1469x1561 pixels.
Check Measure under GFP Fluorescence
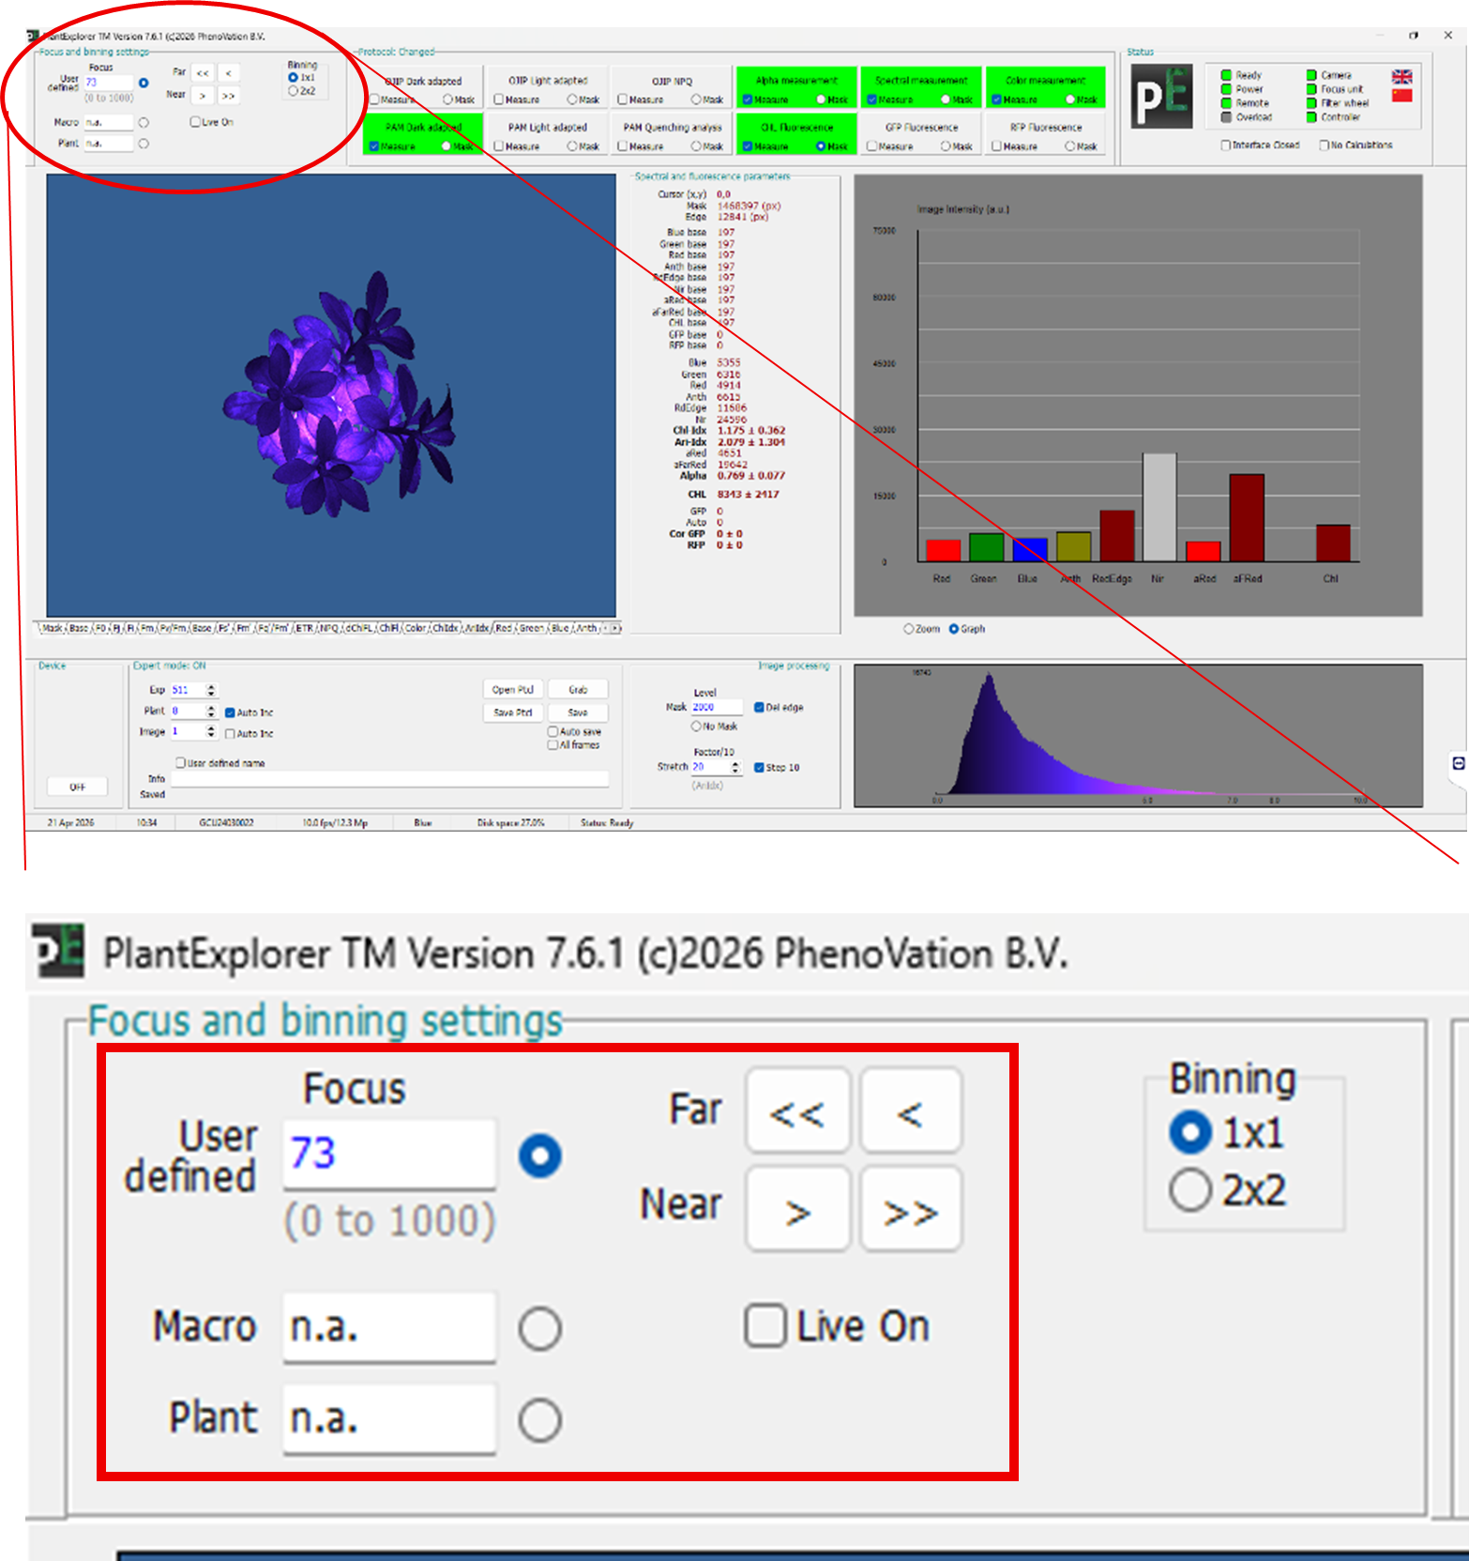(x=871, y=146)
